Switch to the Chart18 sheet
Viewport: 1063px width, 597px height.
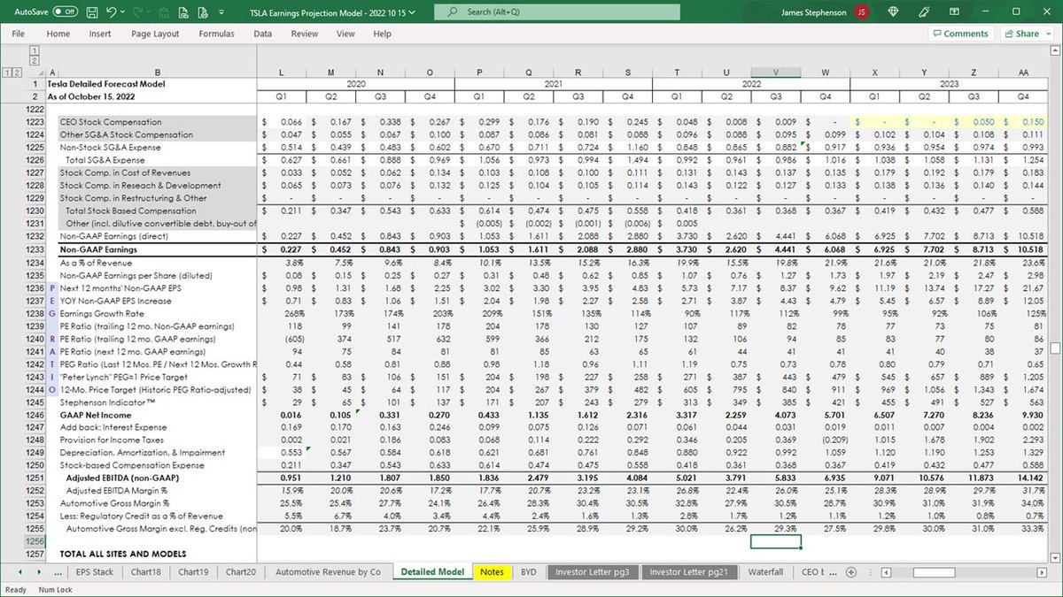[145, 572]
